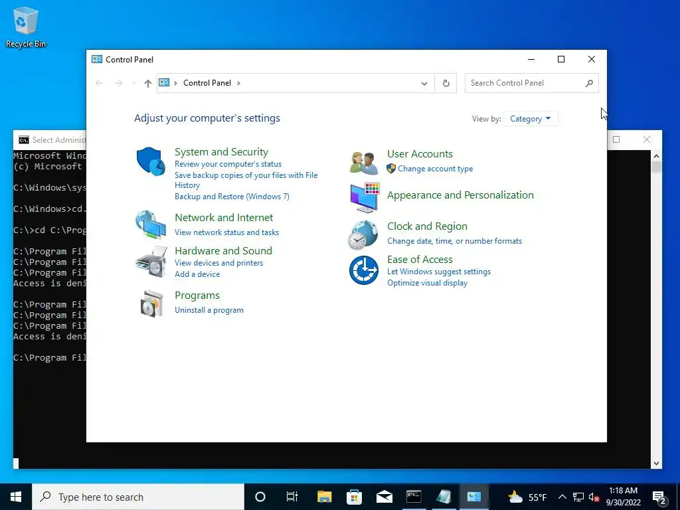The image size is (680, 510).
Task: Open the weather widget showing 55°F
Action: (527, 497)
